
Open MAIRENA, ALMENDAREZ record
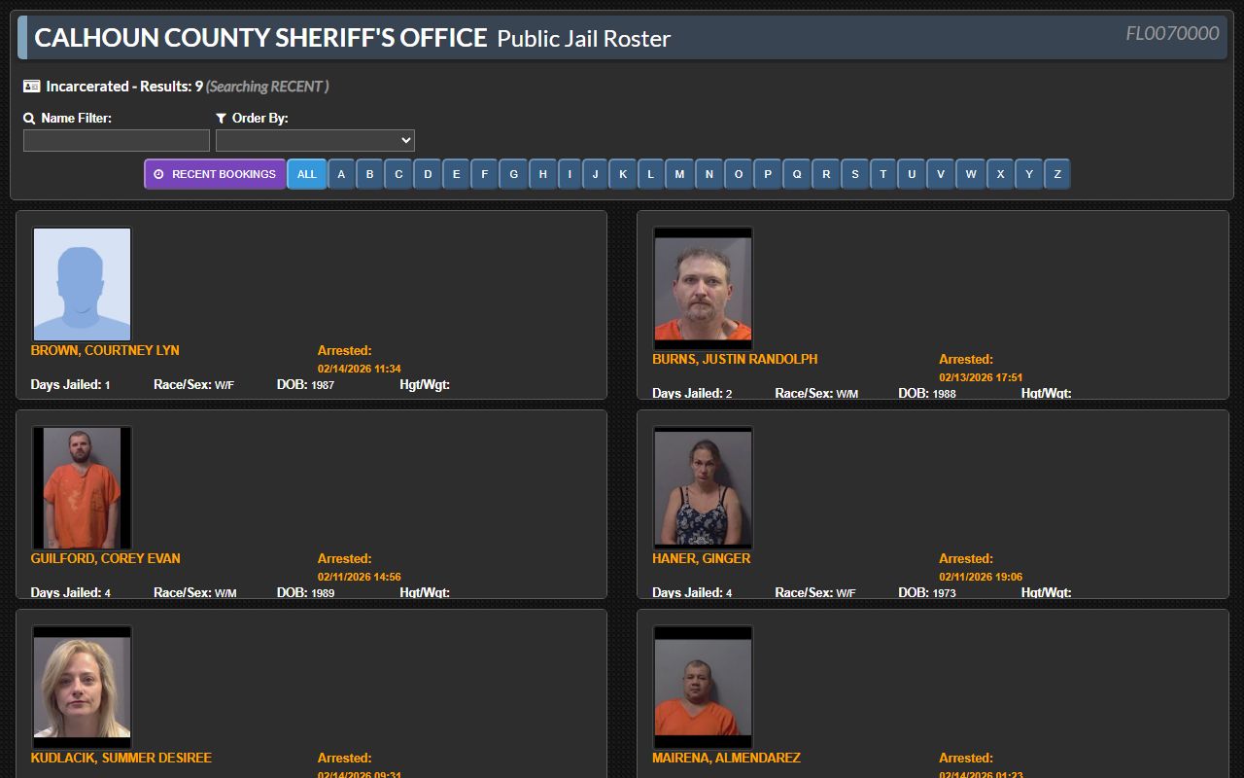coord(727,758)
